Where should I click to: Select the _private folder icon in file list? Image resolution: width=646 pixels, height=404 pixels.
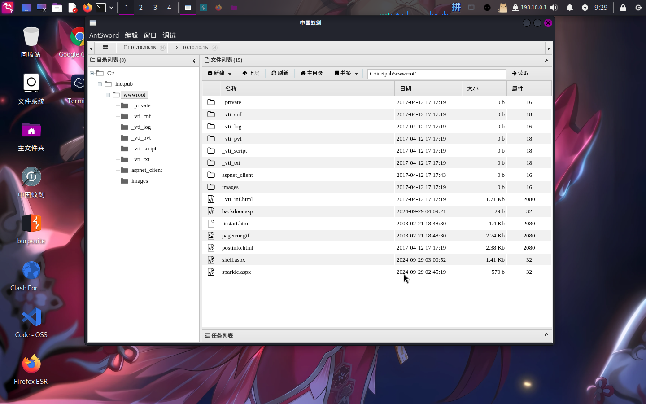(211, 102)
